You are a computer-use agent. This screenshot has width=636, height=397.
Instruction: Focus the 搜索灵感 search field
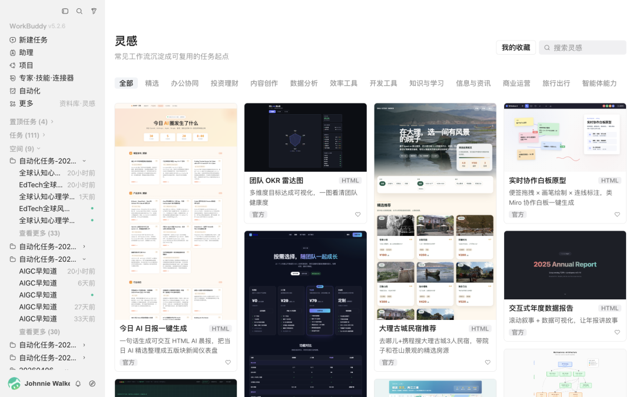point(582,48)
